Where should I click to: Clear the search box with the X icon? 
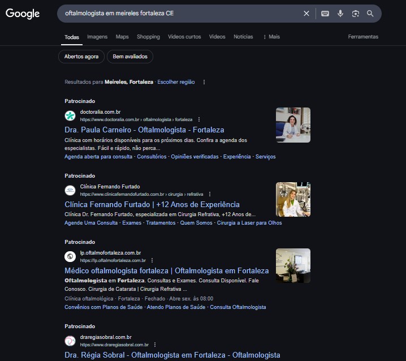(306, 14)
